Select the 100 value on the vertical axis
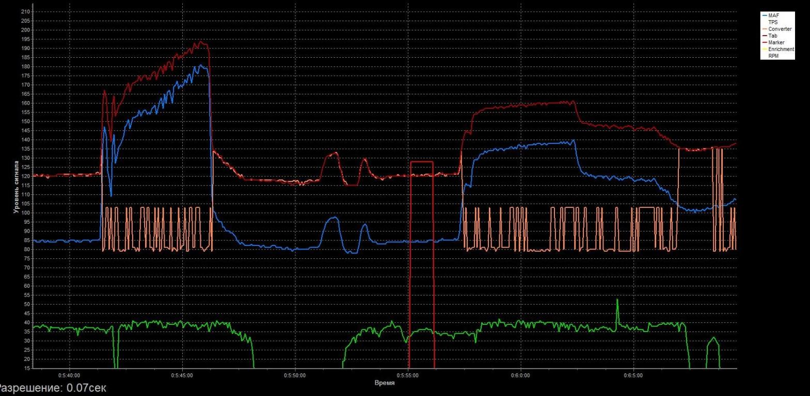This screenshot has width=810, height=396. [26, 213]
